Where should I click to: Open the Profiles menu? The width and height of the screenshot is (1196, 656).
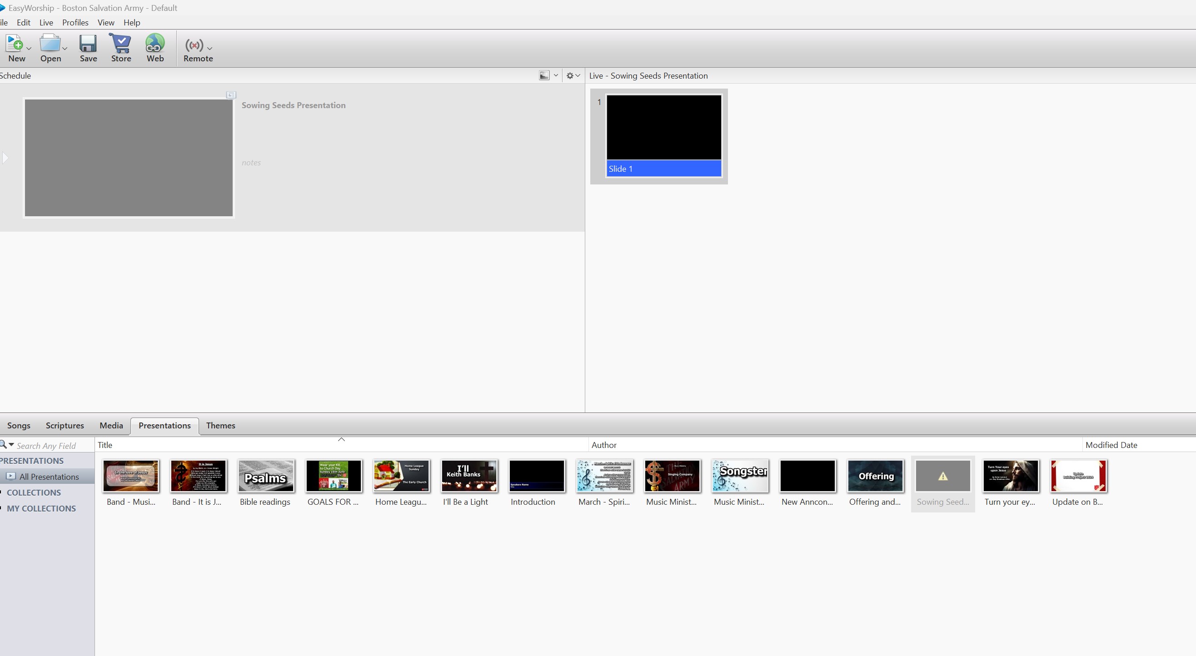(x=75, y=22)
